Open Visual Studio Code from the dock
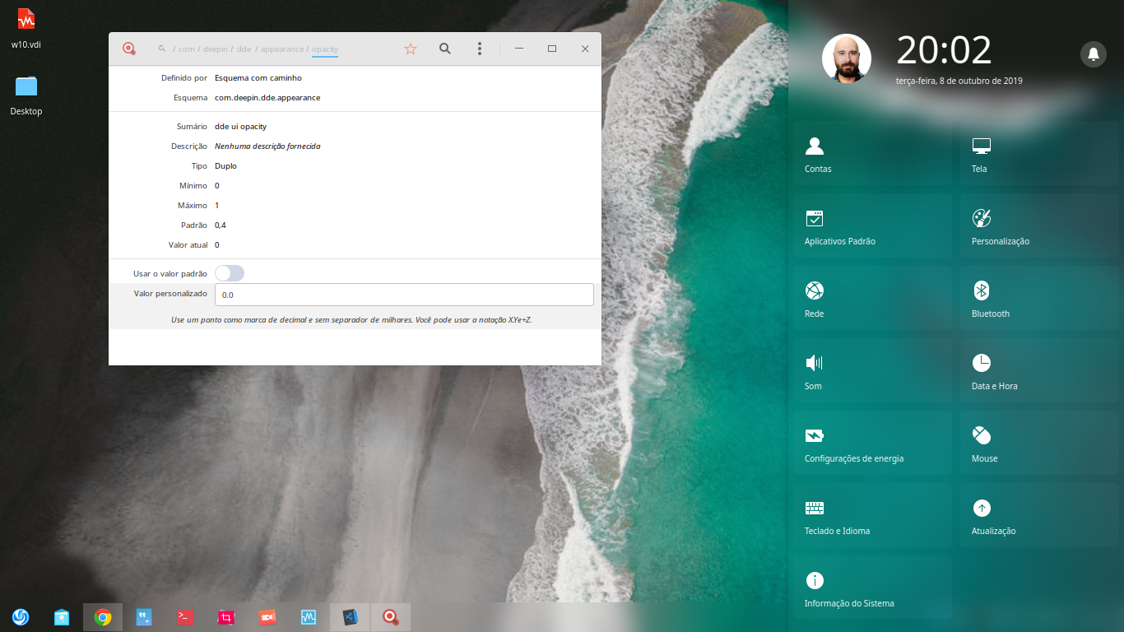The width and height of the screenshot is (1124, 632). coord(350,617)
